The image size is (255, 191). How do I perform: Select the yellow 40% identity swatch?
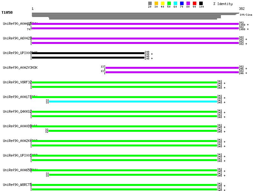[x=163, y=4]
